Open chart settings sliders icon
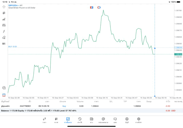 coord(4,25)
